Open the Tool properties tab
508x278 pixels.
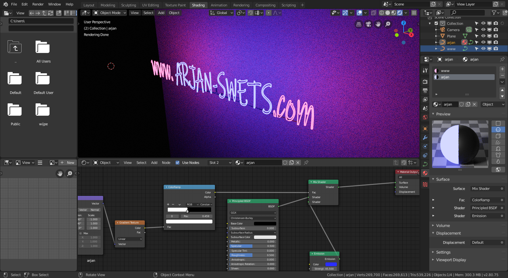(x=425, y=70)
